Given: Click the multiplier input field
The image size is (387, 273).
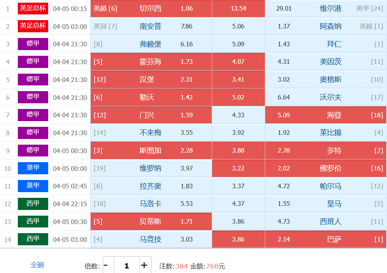Looking at the screenshot, I should (126, 265).
